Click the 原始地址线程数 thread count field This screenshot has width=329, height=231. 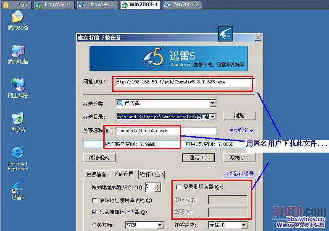tap(150, 187)
